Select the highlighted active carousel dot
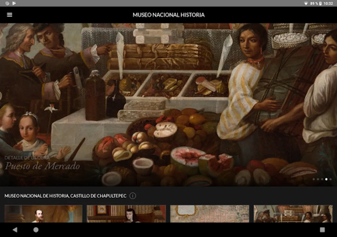Screen dimensions: 337x237 click(x=326, y=179)
